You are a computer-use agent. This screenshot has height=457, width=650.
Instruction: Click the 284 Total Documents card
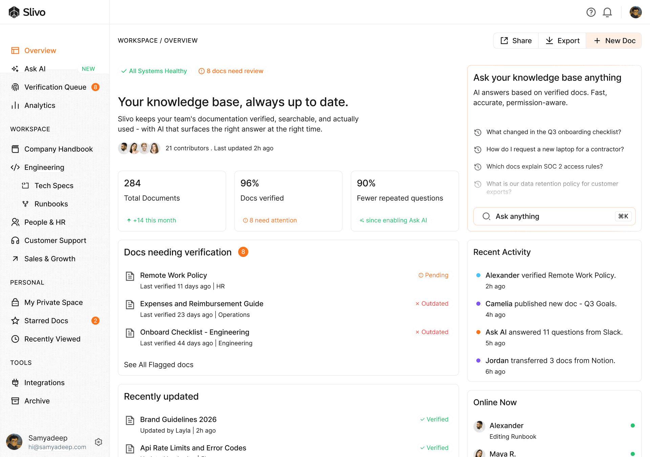pos(172,201)
